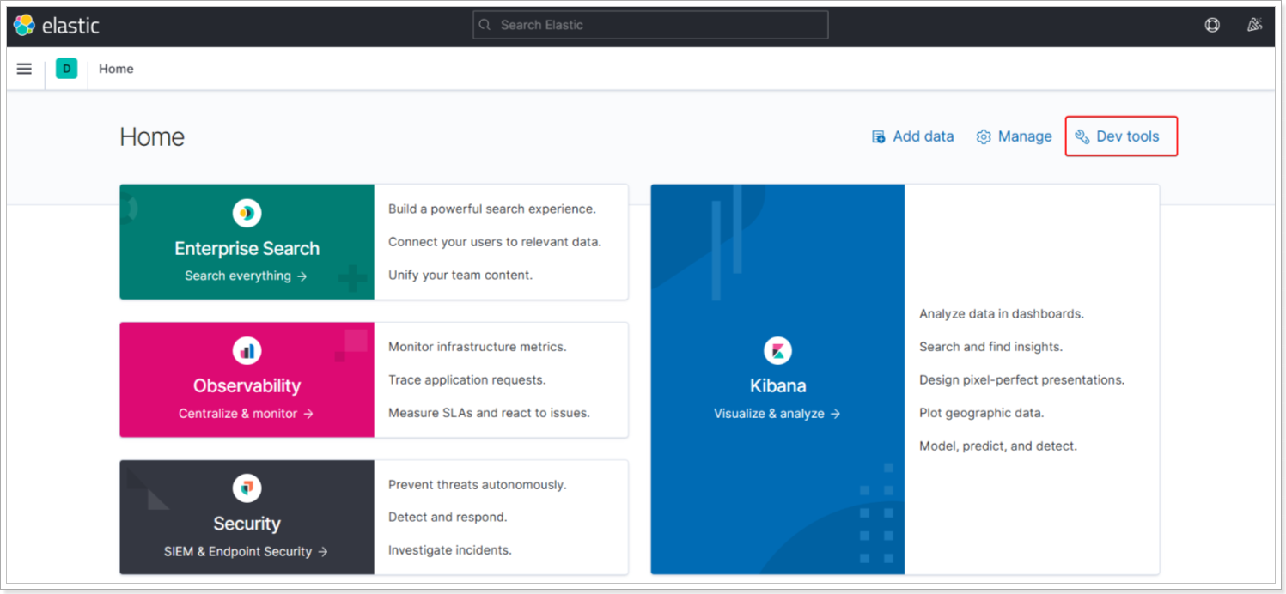1286x594 pixels.
Task: Click the Elastic logo in header
Action: [x=57, y=26]
